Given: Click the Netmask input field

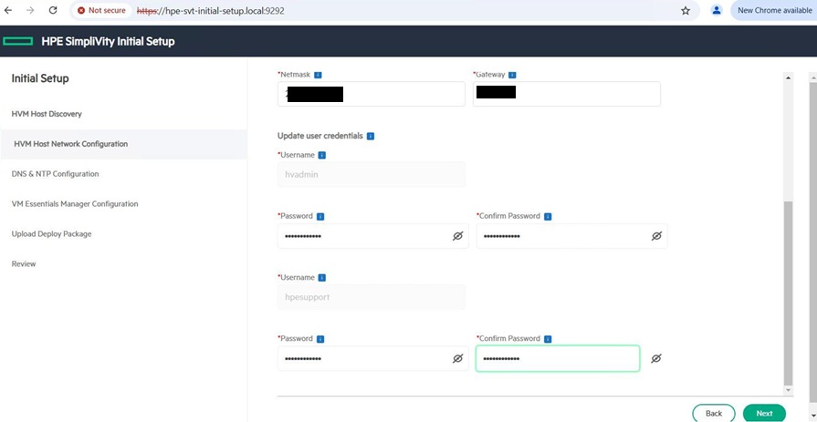Looking at the screenshot, I should (x=371, y=94).
